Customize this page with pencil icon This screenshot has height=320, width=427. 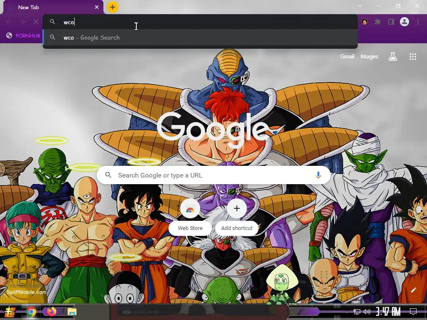413,290
